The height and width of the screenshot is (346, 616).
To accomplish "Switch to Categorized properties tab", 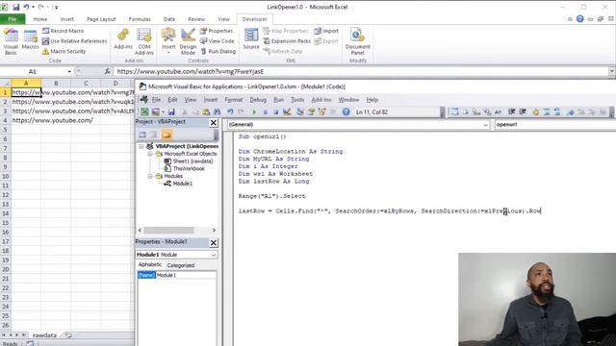I will [x=180, y=265].
